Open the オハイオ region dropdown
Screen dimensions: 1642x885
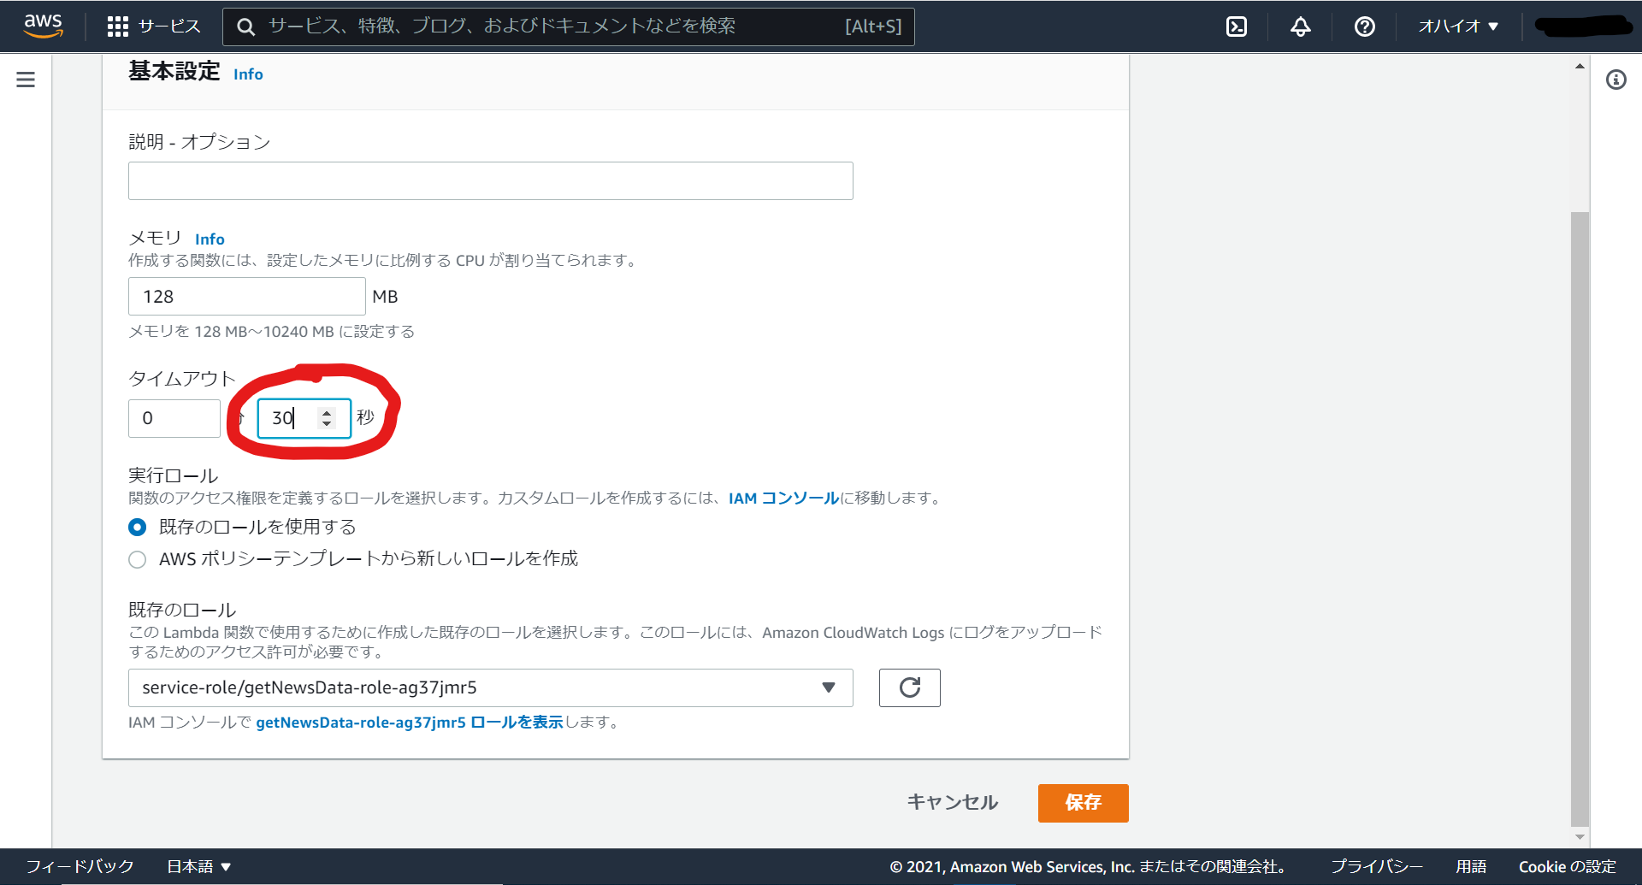click(x=1458, y=27)
